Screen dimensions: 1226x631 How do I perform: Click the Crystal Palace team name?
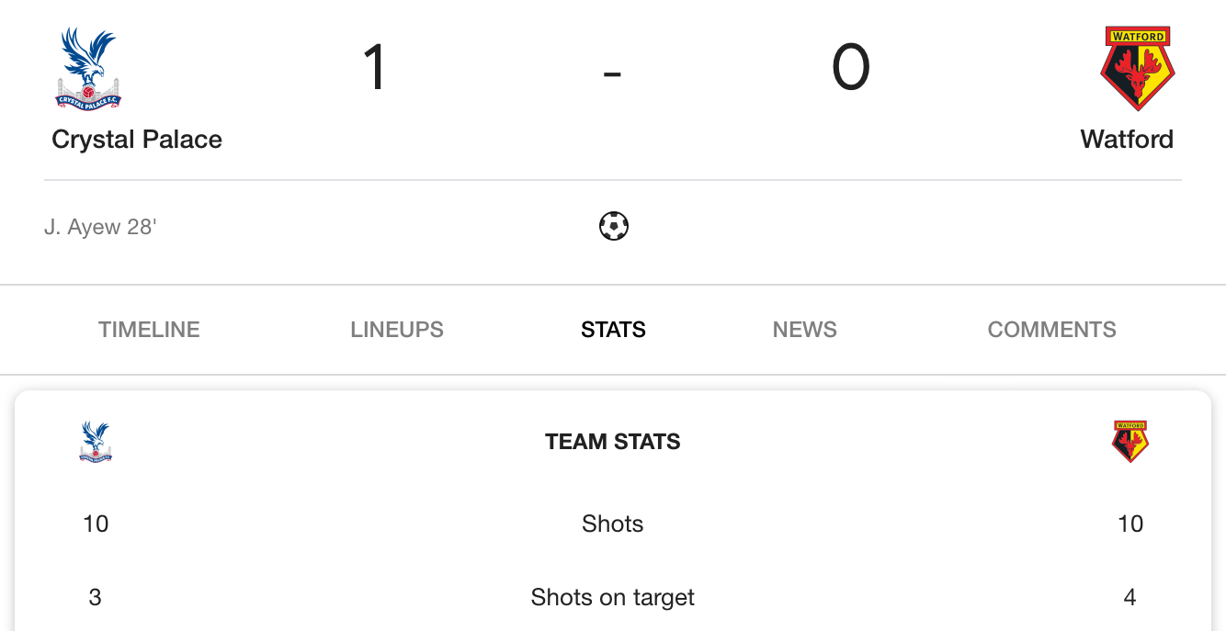[137, 140]
